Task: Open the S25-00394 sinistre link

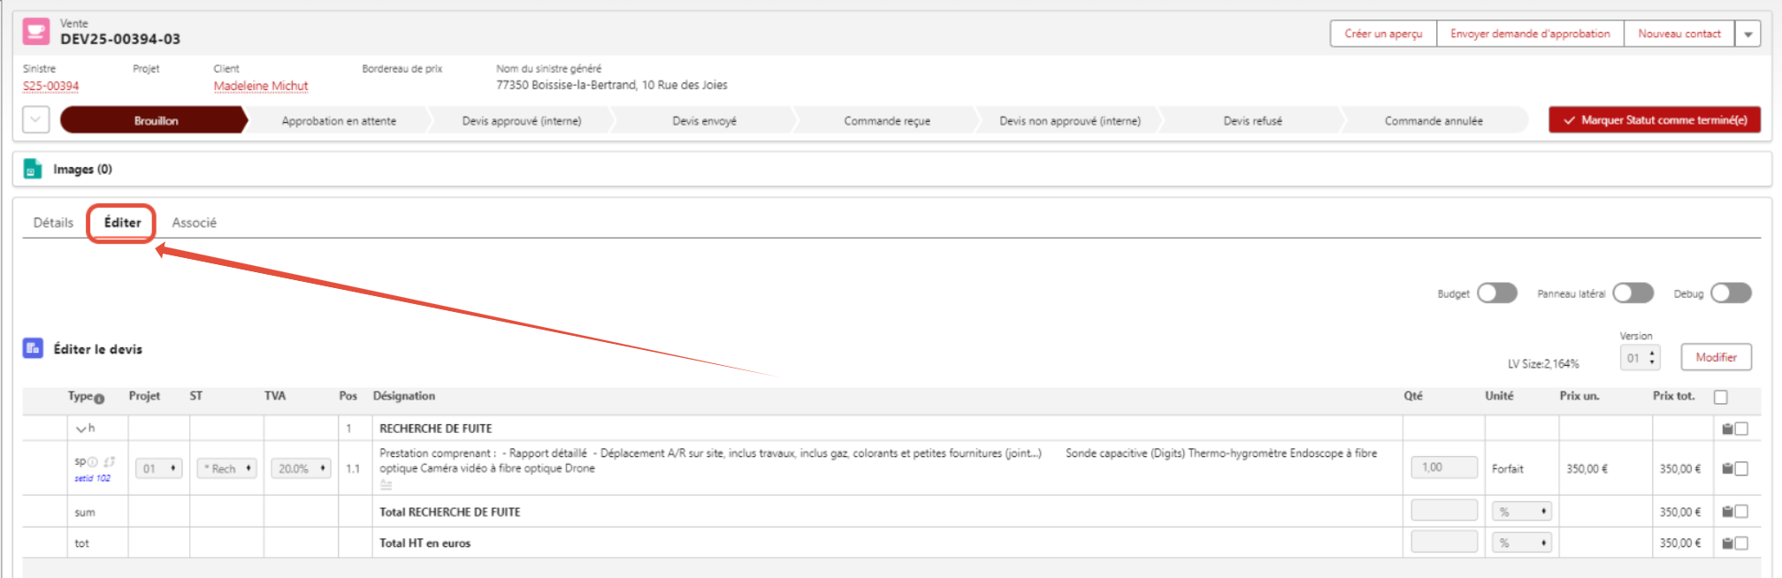Action: click(x=50, y=86)
